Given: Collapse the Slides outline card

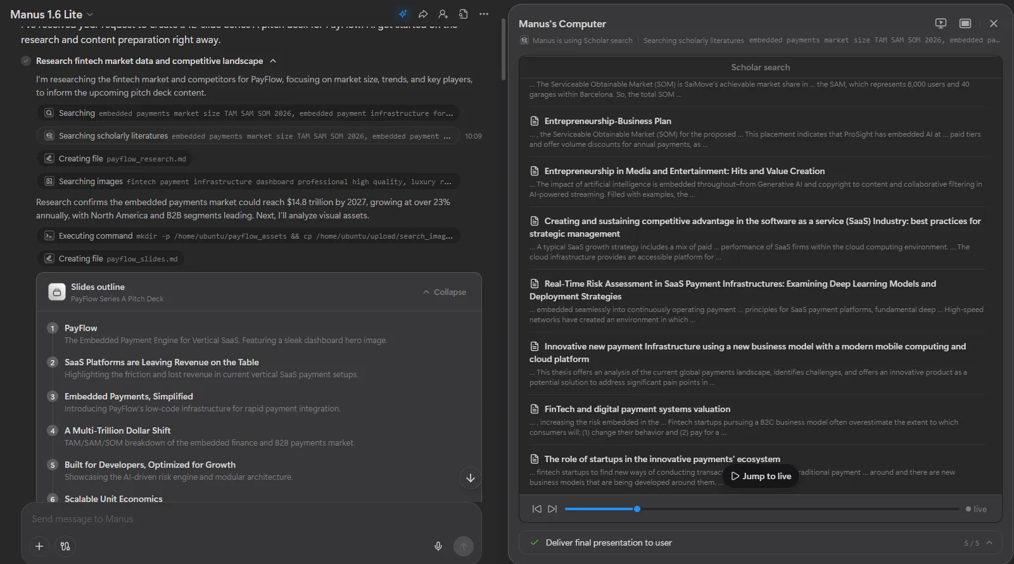Looking at the screenshot, I should click(445, 292).
